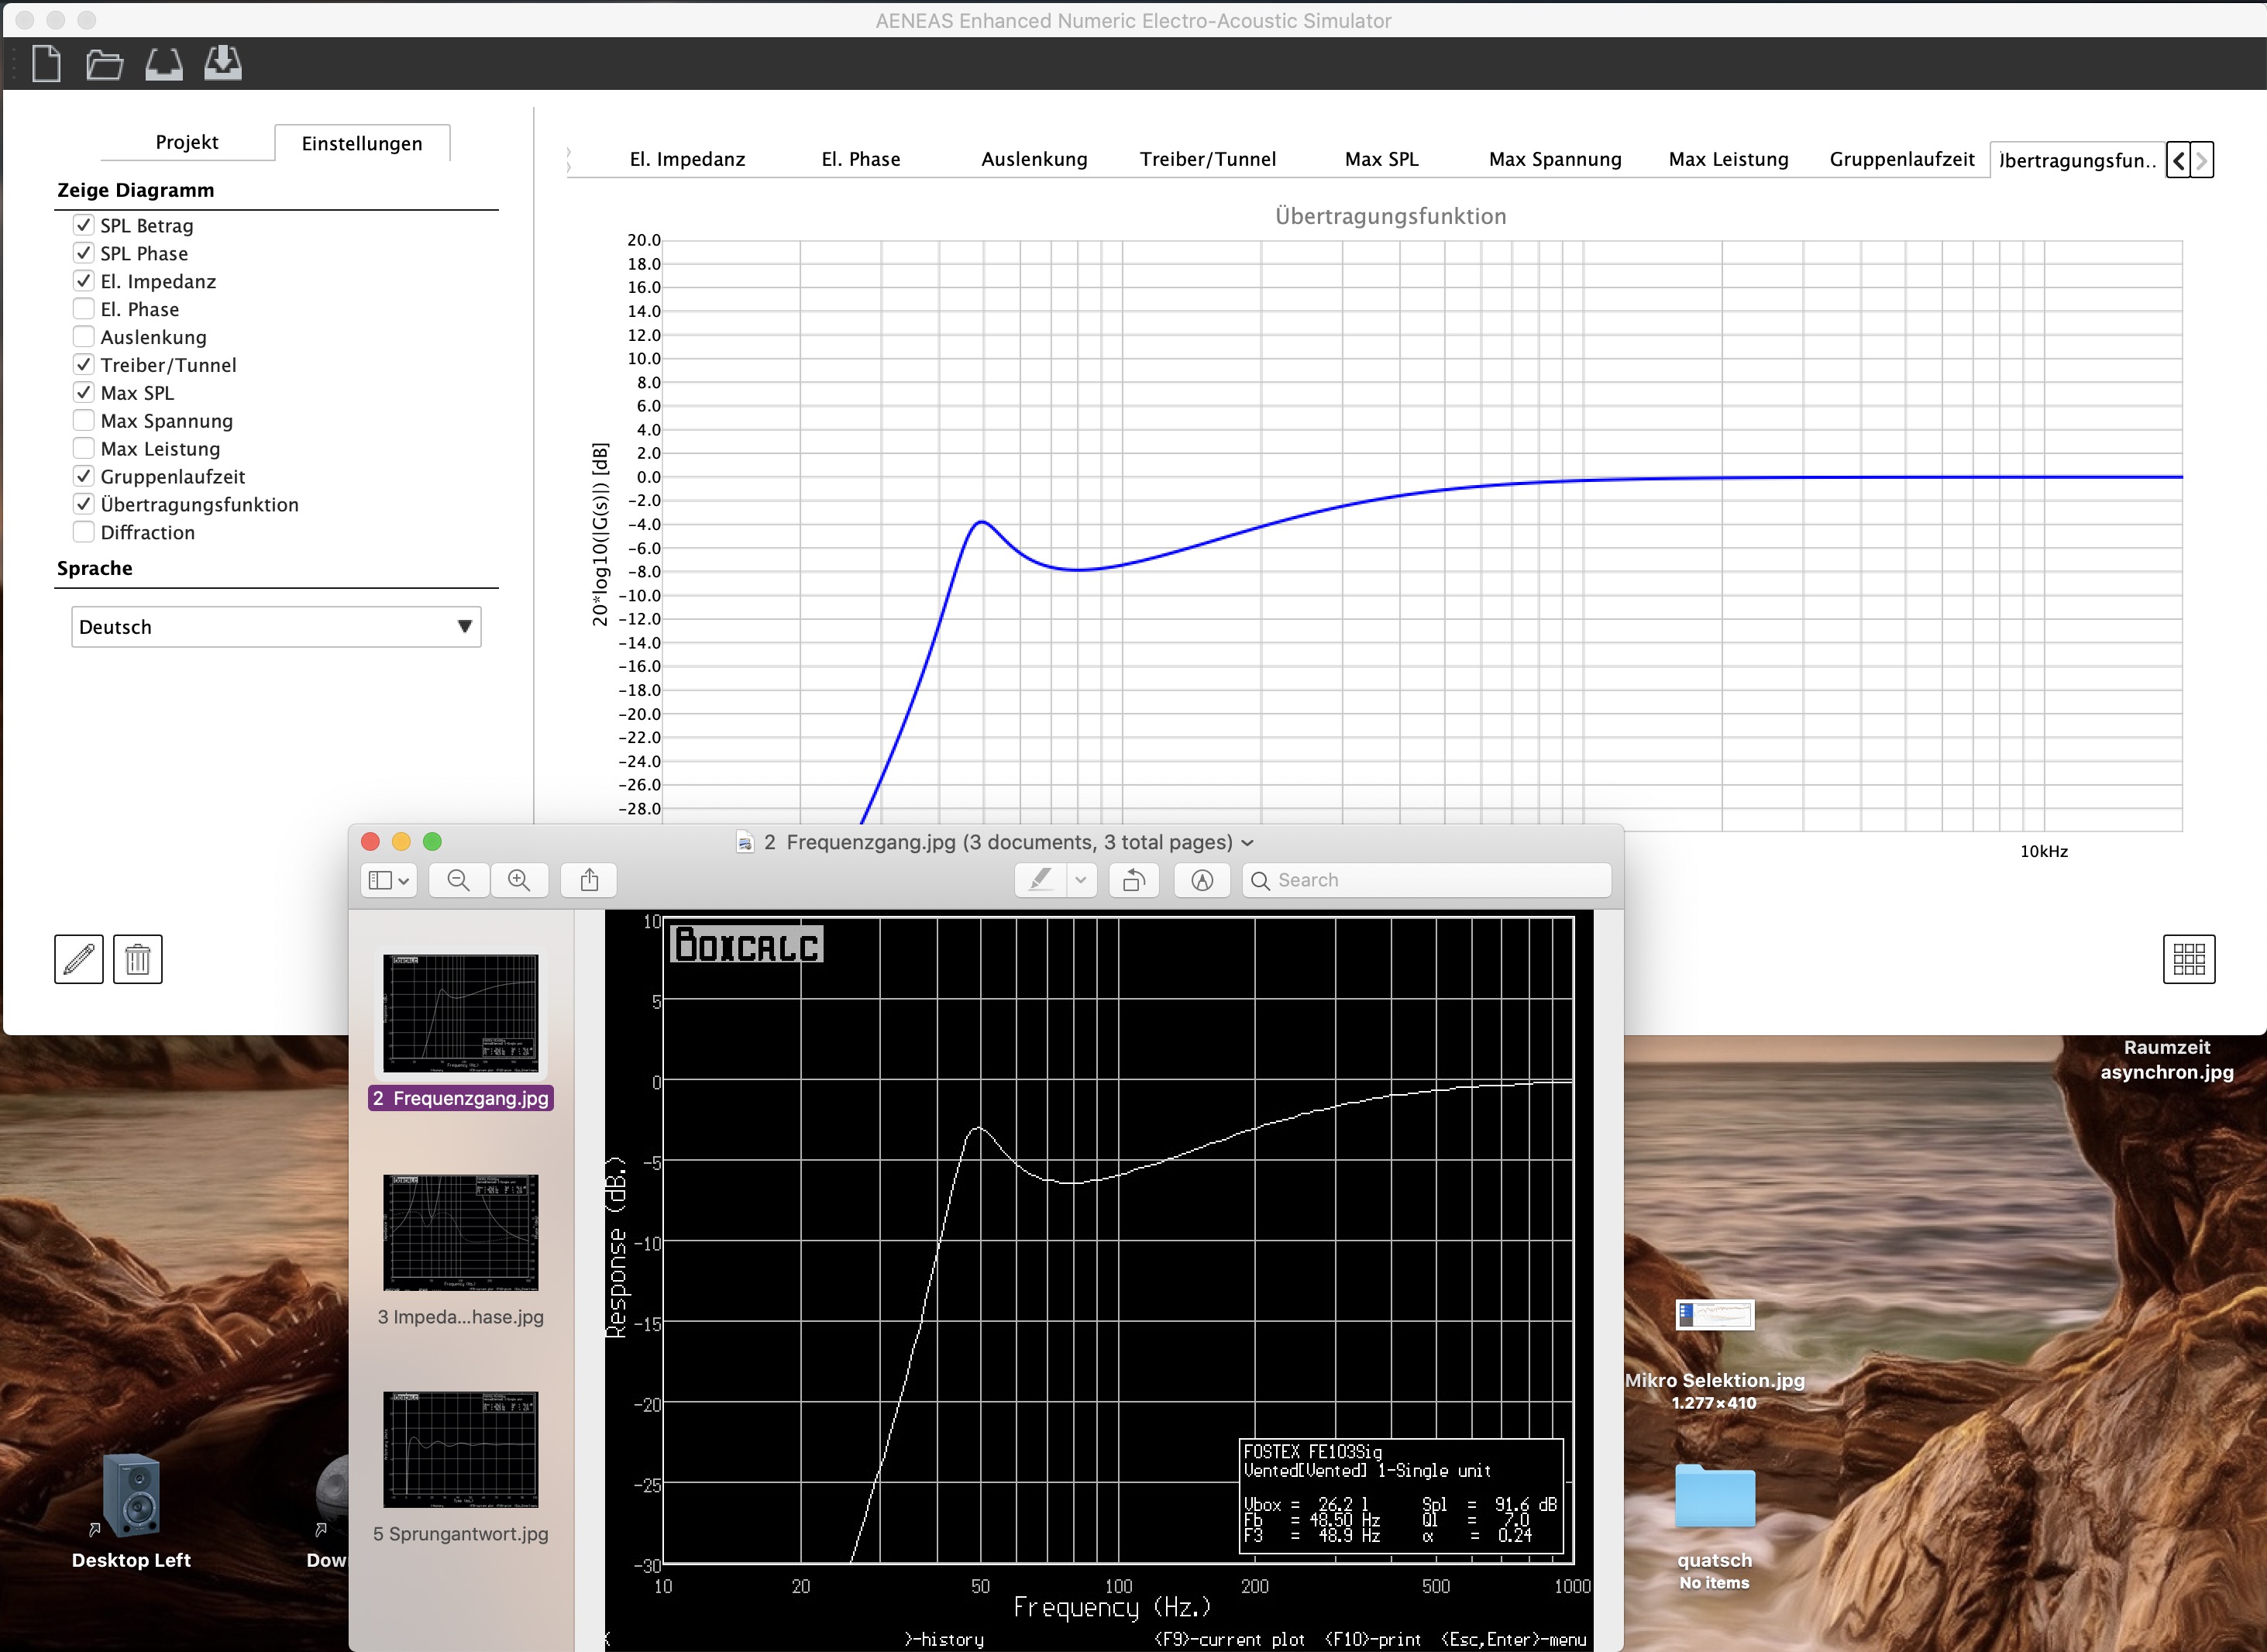Toggle the SPL Betrag checkbox

click(84, 225)
